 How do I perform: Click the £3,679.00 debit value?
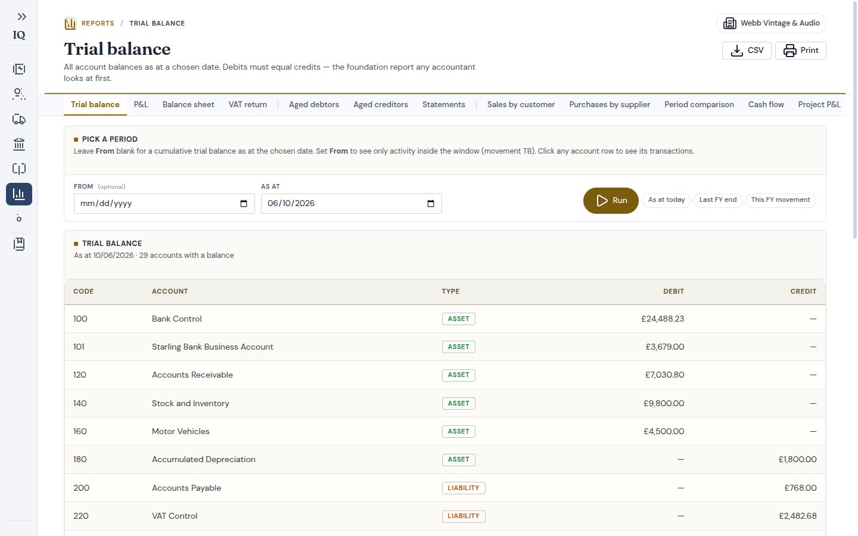pos(665,347)
